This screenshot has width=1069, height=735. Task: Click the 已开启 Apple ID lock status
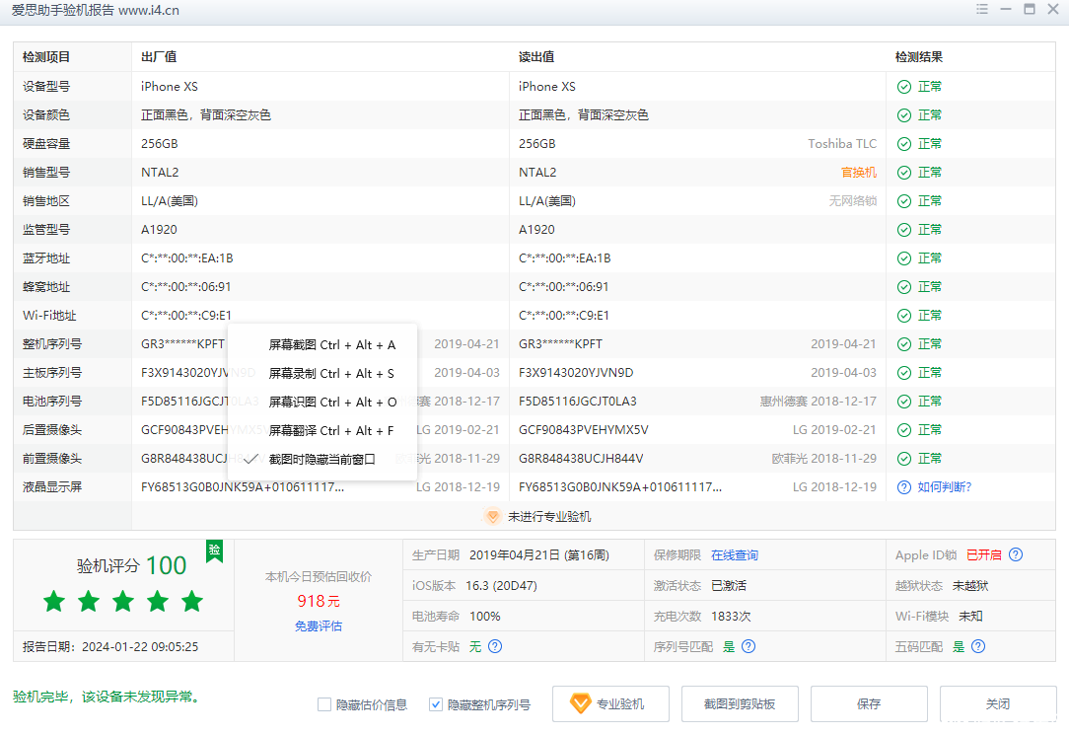pos(984,555)
